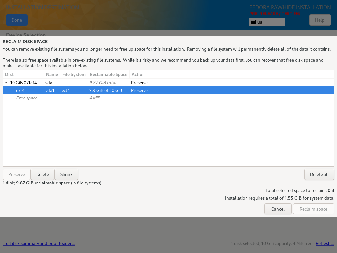
Task: Click the 4 MiB free space value
Action: tap(95, 98)
